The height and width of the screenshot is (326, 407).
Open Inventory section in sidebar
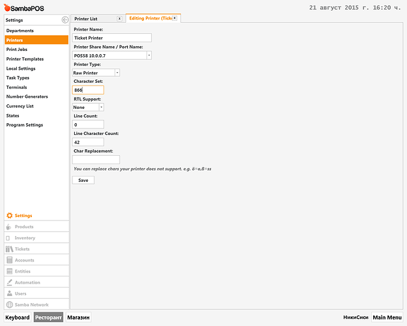(36, 237)
